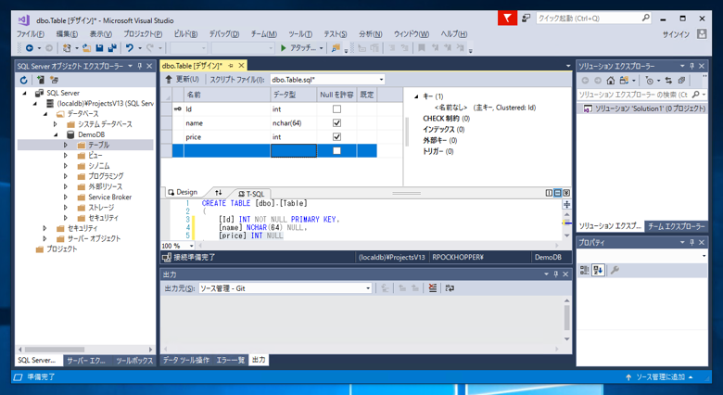This screenshot has width=723, height=395.
Task: Open the output source ソース管理 - Git dropdown
Action: tap(368, 288)
